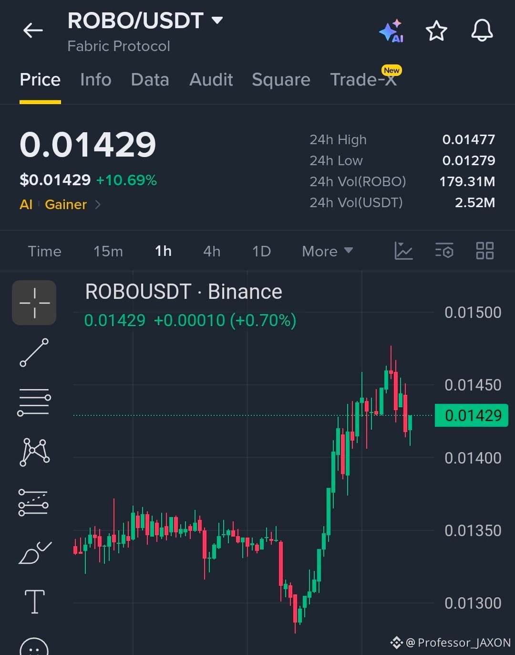The width and height of the screenshot is (515, 655).
Task: Tap the large 0.01429 last price
Action: pos(88,145)
